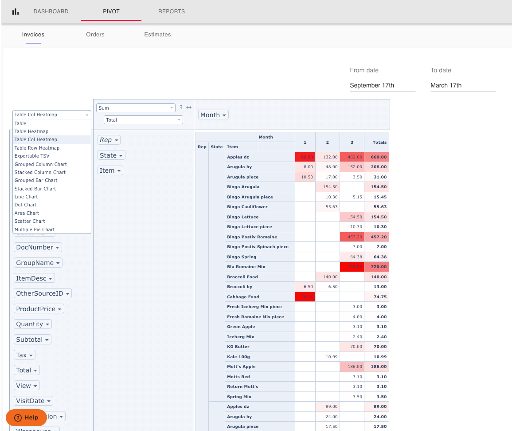
Task: Click the Kale 100g row label
Action: [x=260, y=357]
